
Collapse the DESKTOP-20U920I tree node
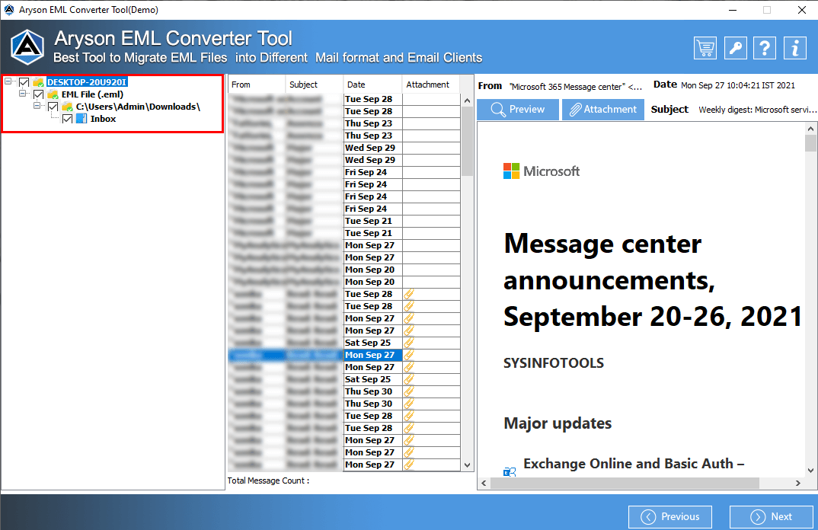click(x=8, y=81)
